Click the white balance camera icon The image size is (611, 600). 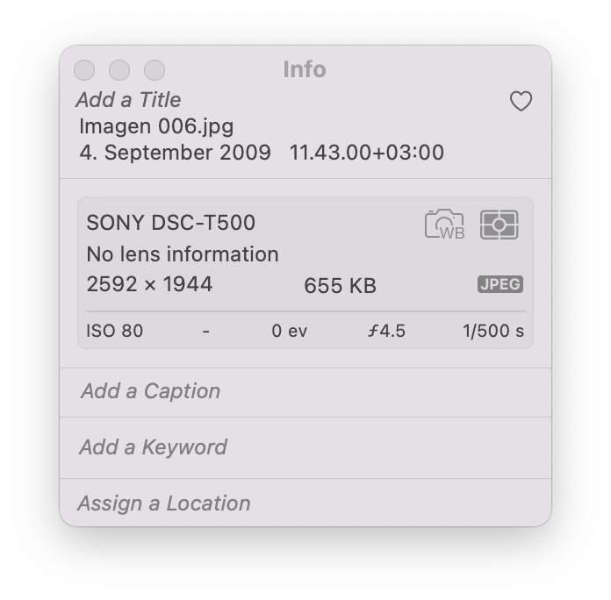[444, 225]
